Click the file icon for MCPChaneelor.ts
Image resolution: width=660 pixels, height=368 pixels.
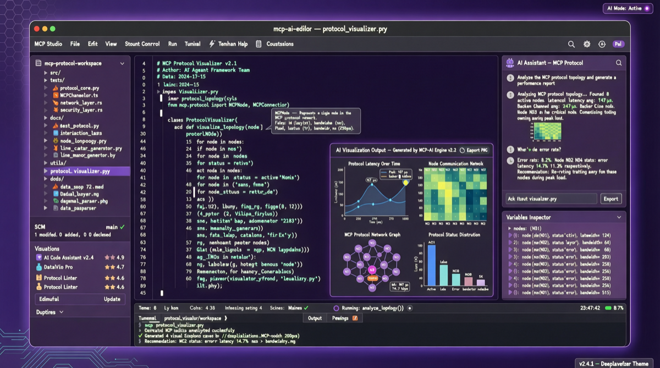56,95
